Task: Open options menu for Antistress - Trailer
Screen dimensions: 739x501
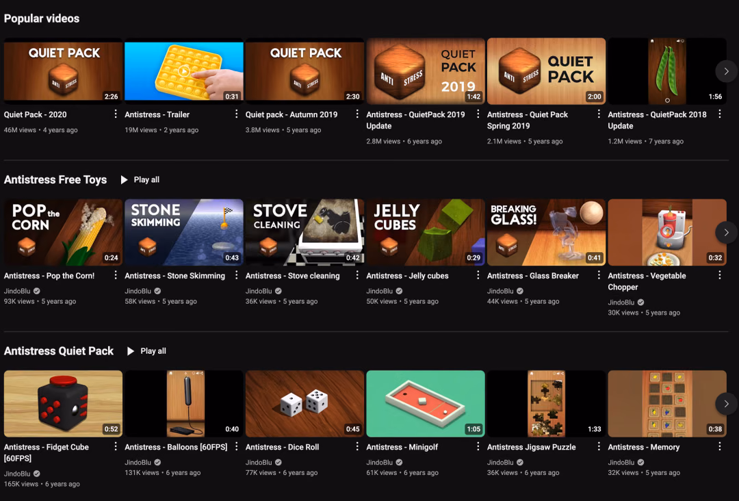Action: point(236,114)
